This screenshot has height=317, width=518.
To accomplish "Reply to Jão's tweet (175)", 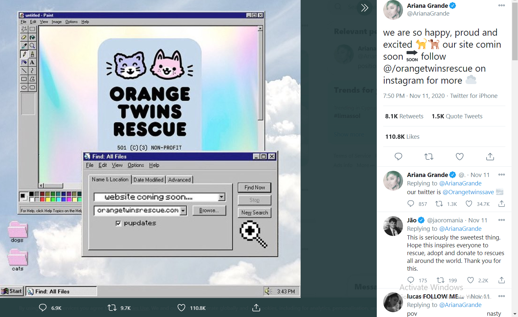I will pyautogui.click(x=411, y=280).
